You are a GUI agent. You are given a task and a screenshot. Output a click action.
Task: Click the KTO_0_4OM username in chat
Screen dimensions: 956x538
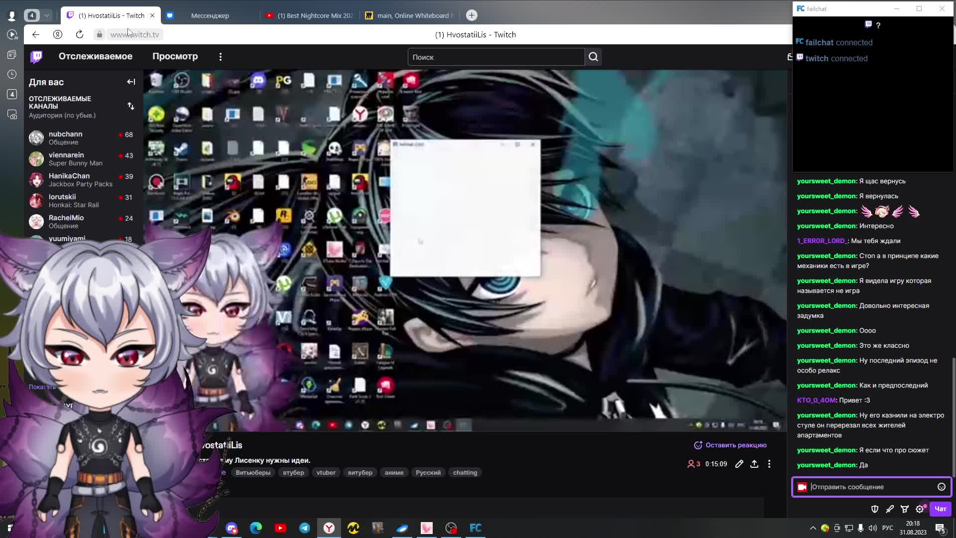click(x=817, y=400)
